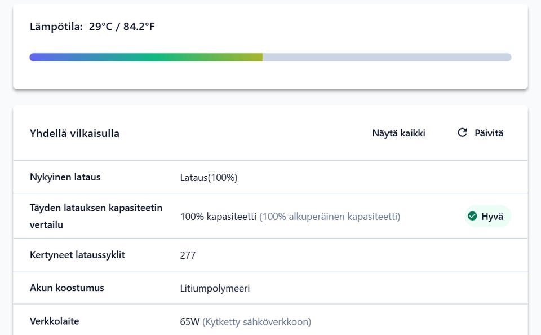Select the Kertyneet lataussyklit label
541x335 pixels.
77,255
